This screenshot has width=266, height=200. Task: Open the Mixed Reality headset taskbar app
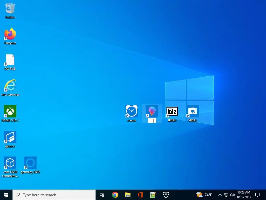pyautogui.click(x=166, y=195)
